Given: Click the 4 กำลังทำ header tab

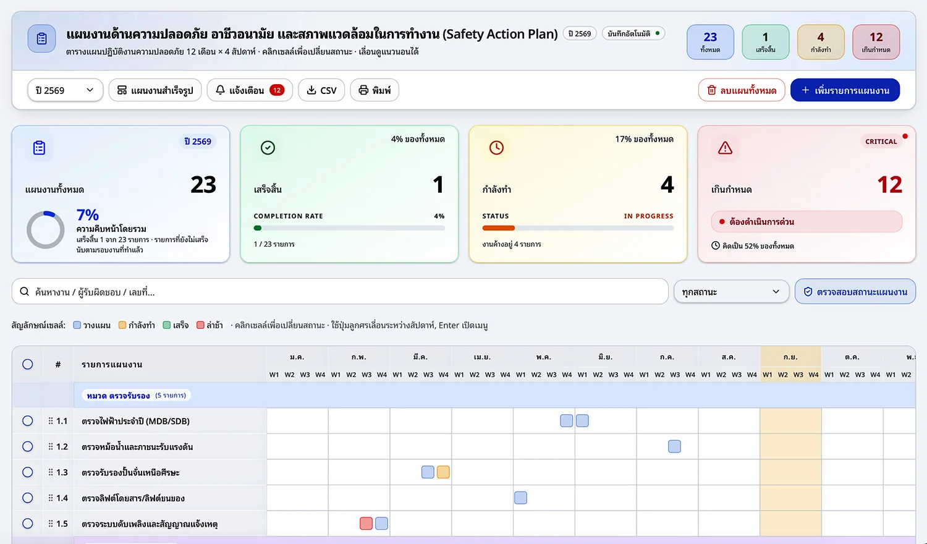Looking at the screenshot, I should (821, 42).
